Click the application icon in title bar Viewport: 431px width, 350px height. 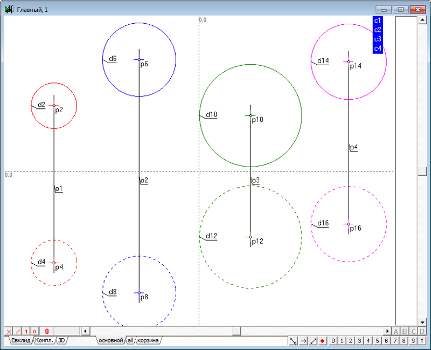(x=9, y=9)
